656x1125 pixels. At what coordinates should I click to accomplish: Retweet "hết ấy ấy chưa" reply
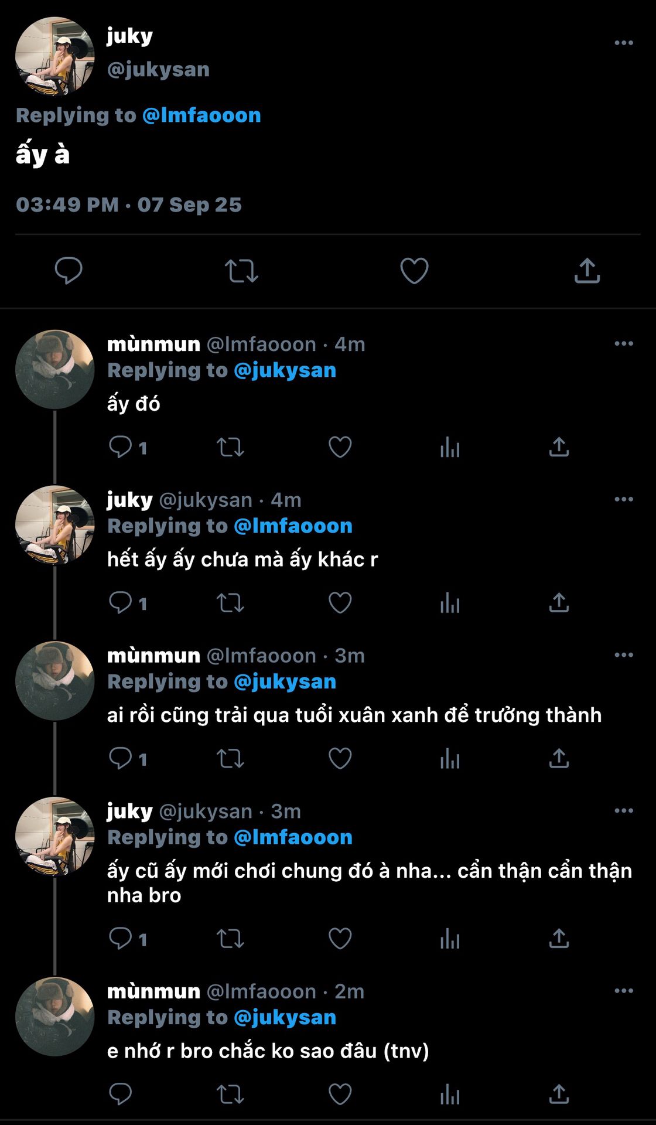(230, 603)
